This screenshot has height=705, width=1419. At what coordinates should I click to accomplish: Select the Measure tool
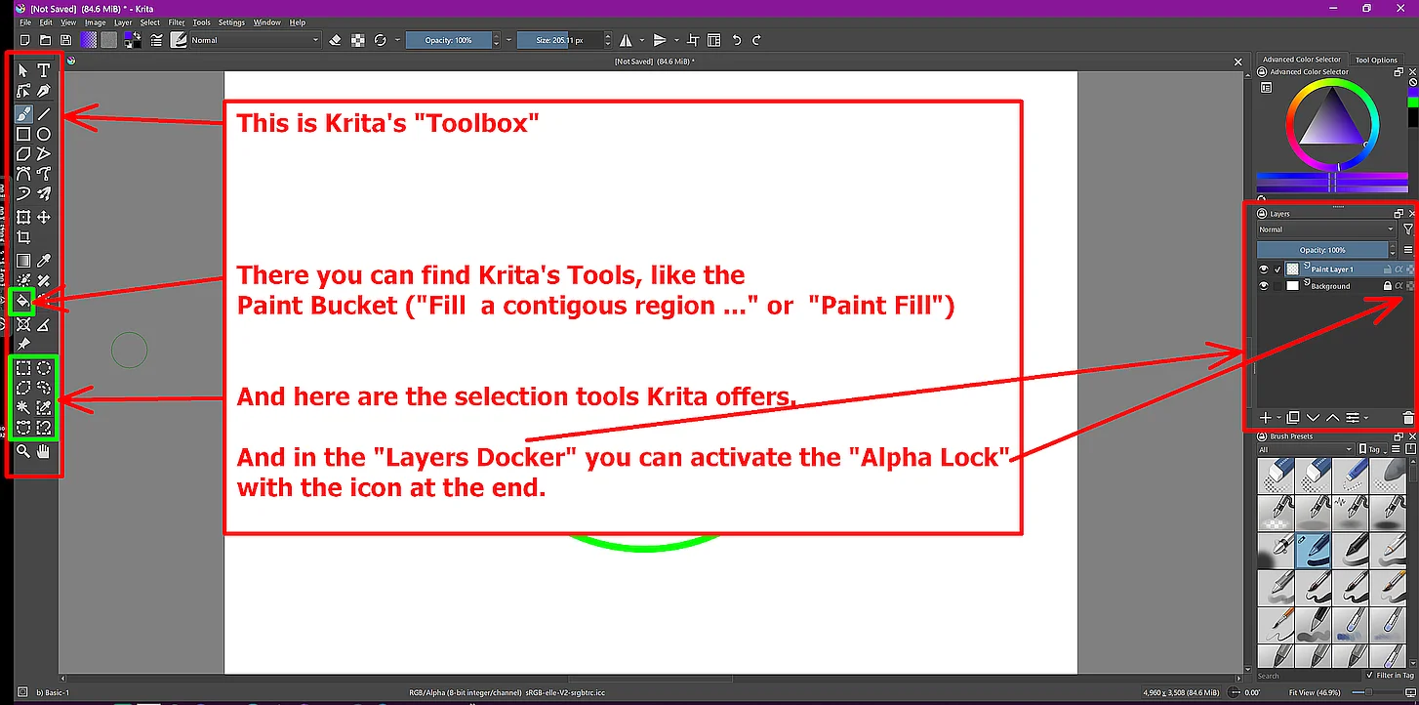44,324
